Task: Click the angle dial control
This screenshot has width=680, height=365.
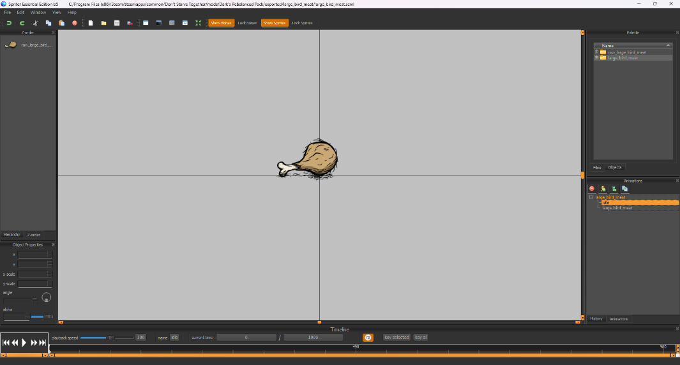Action: (47, 297)
